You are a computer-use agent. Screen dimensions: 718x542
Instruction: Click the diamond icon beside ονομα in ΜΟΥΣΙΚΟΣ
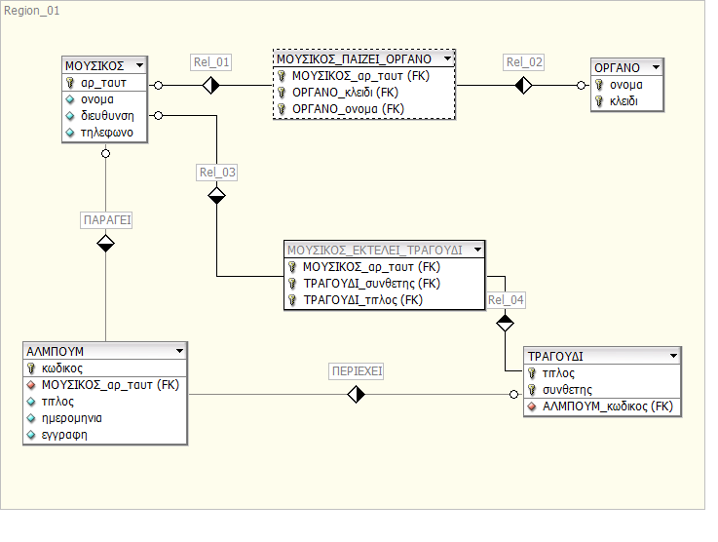(70, 99)
